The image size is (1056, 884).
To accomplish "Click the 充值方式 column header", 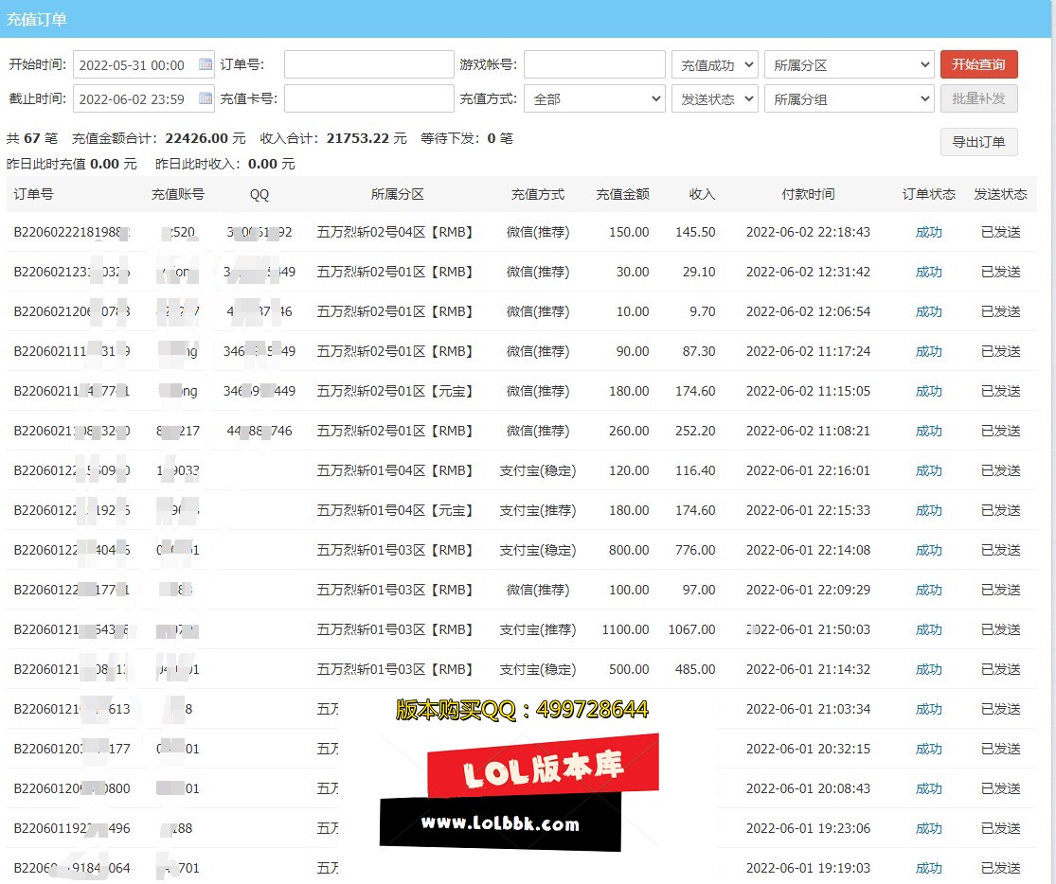I will [x=537, y=195].
